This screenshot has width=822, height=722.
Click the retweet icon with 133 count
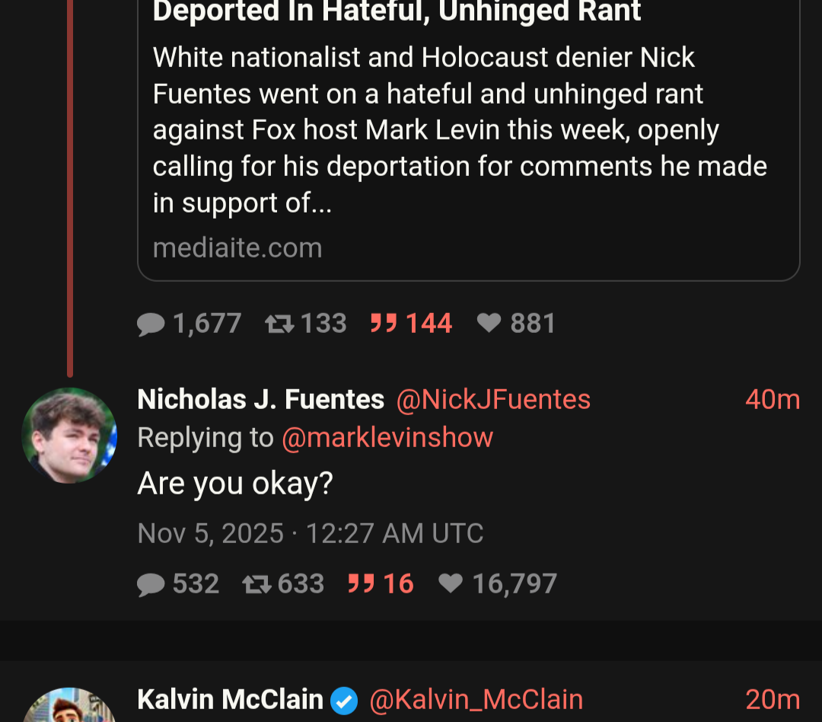[x=279, y=324]
